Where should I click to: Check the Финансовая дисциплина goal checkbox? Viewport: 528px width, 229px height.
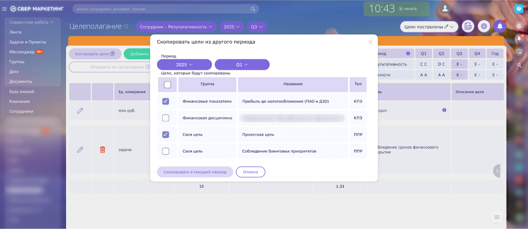pyautogui.click(x=166, y=118)
